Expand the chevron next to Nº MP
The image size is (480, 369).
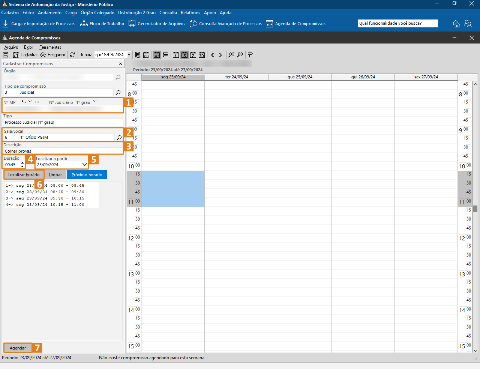30,102
